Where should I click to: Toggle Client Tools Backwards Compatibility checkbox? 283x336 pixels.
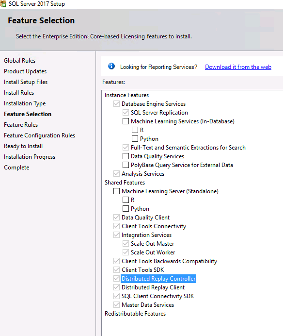coord(116,261)
